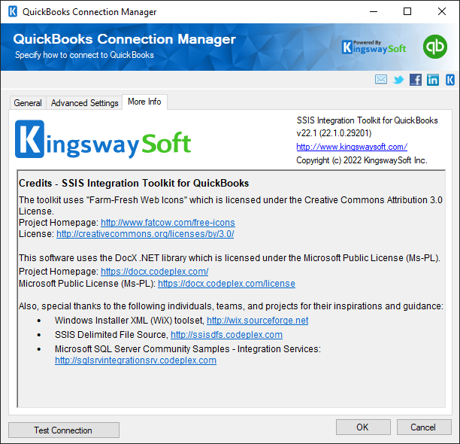Click the Credits heading in the text box

click(134, 183)
